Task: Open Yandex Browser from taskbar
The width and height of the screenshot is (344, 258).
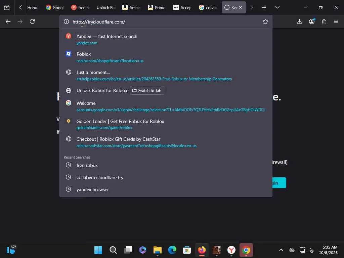Action: point(231,250)
